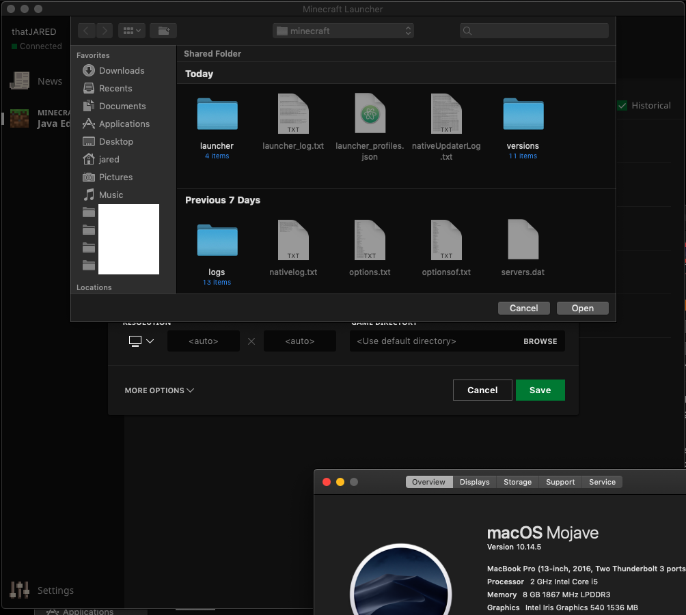The image size is (686, 615).
Task: Click the file dialog search field
Action: (534, 31)
